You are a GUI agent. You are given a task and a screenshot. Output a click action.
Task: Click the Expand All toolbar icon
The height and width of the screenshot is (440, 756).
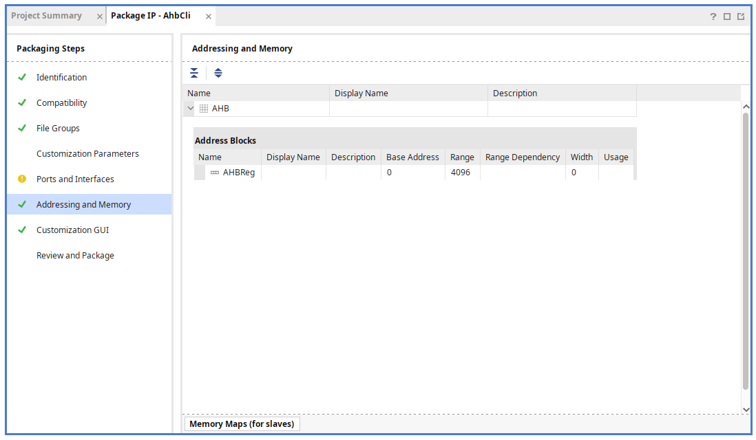coord(218,73)
